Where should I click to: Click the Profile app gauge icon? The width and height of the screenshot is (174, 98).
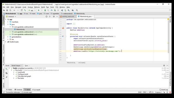(x=52, y=10)
